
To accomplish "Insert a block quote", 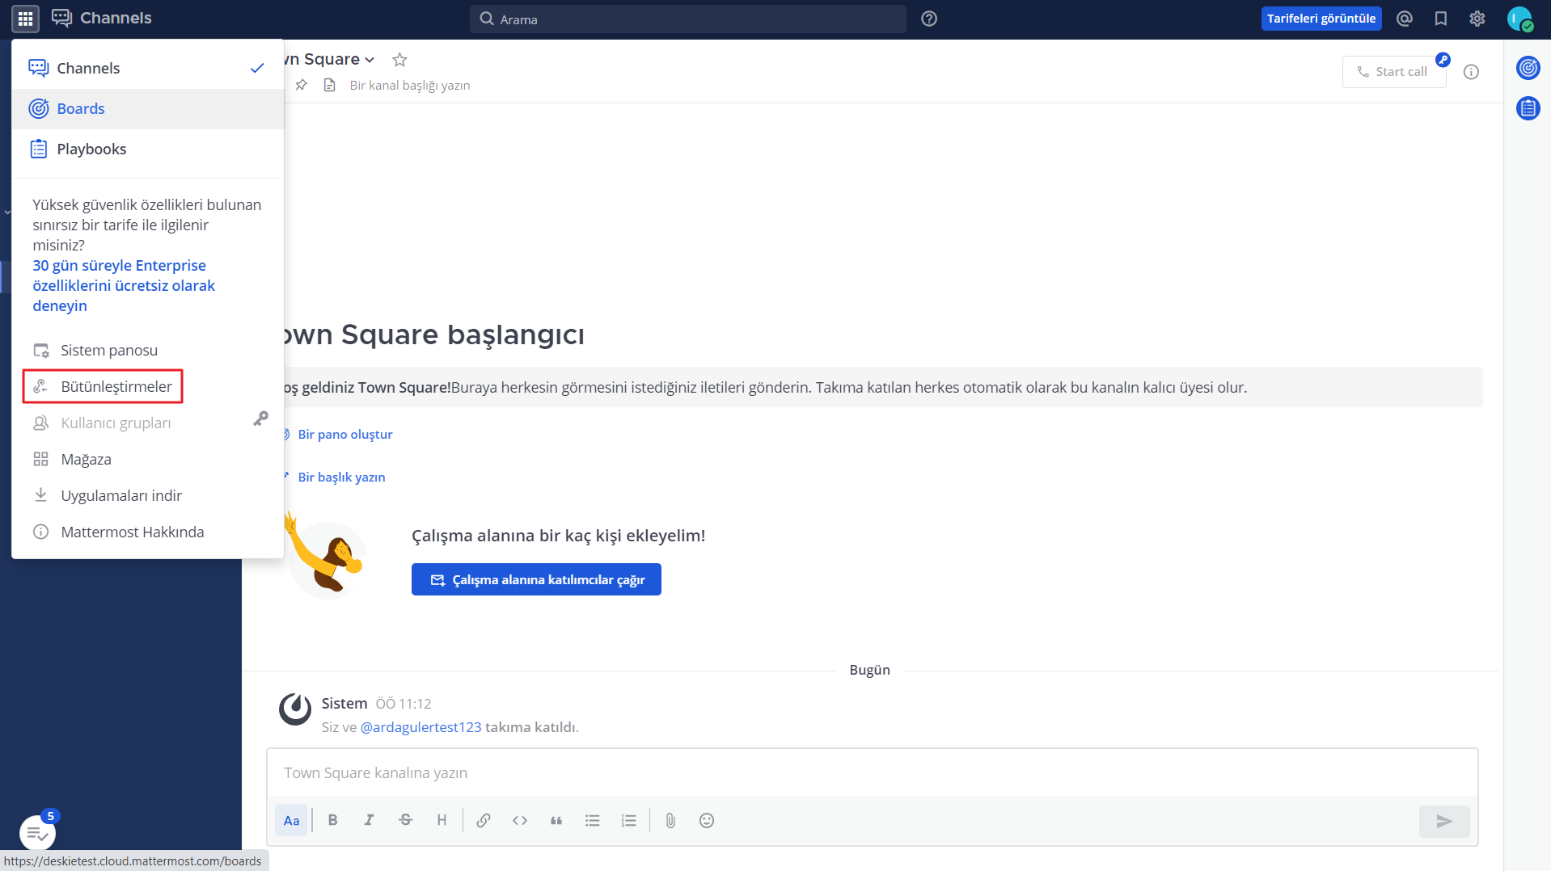I will (556, 821).
